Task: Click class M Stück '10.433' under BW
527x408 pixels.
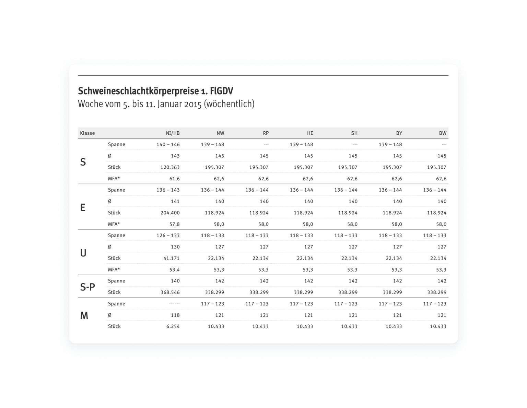Action: (x=438, y=326)
